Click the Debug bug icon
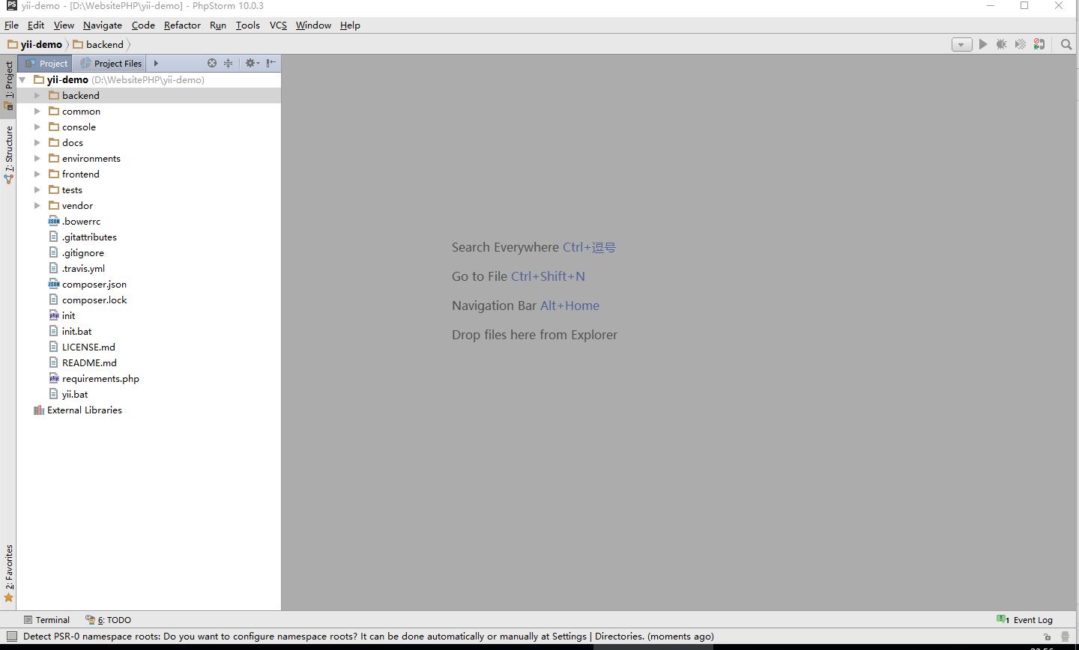 click(x=1002, y=44)
